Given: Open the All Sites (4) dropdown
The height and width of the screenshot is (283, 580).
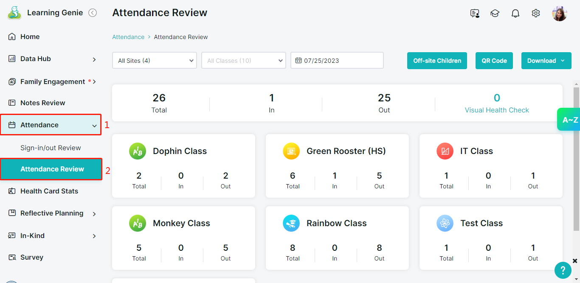Looking at the screenshot, I should (155, 60).
